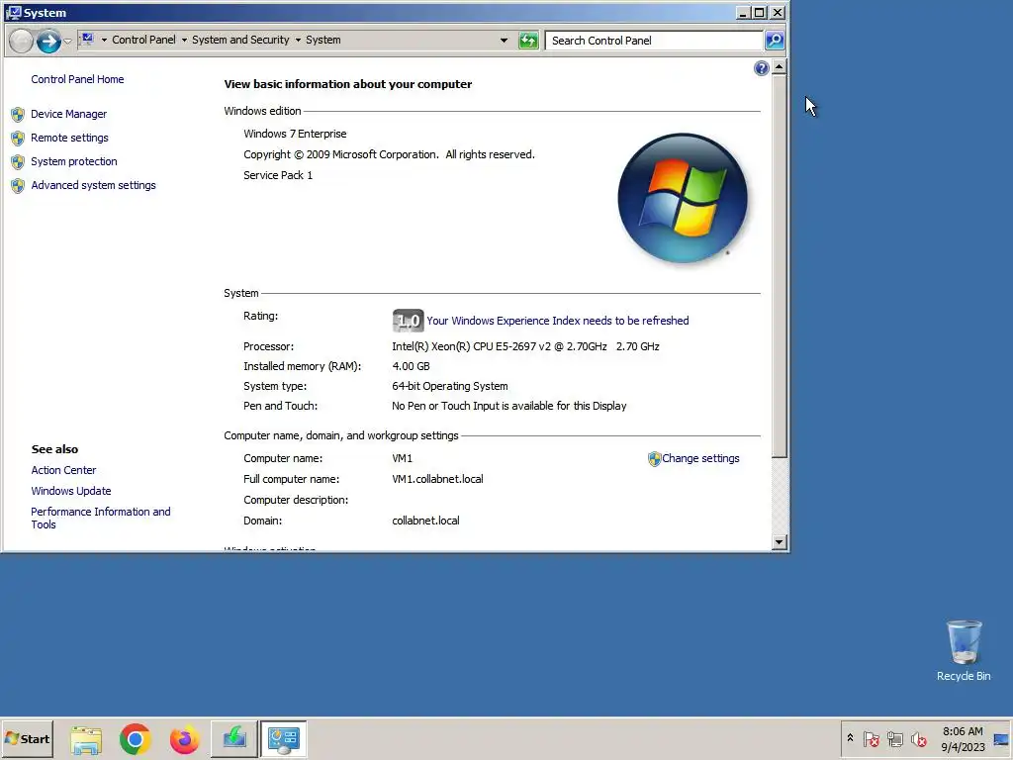This screenshot has width=1013, height=760.
Task: Launch Firefox from the taskbar
Action: click(184, 739)
